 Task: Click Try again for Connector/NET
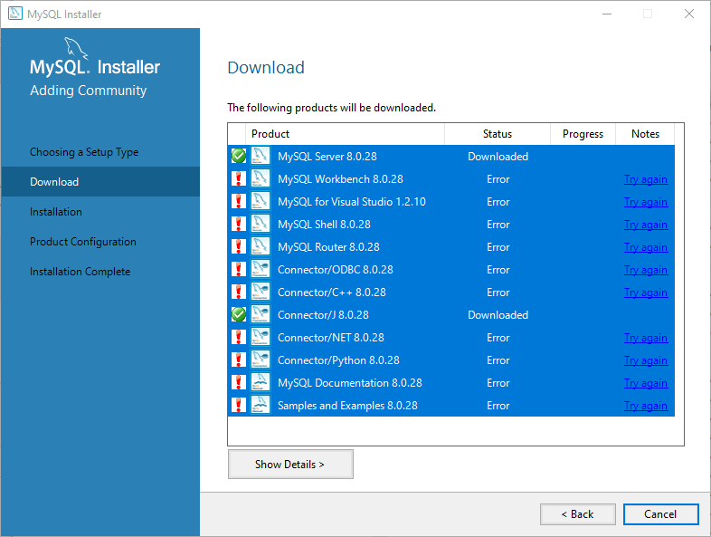click(646, 338)
